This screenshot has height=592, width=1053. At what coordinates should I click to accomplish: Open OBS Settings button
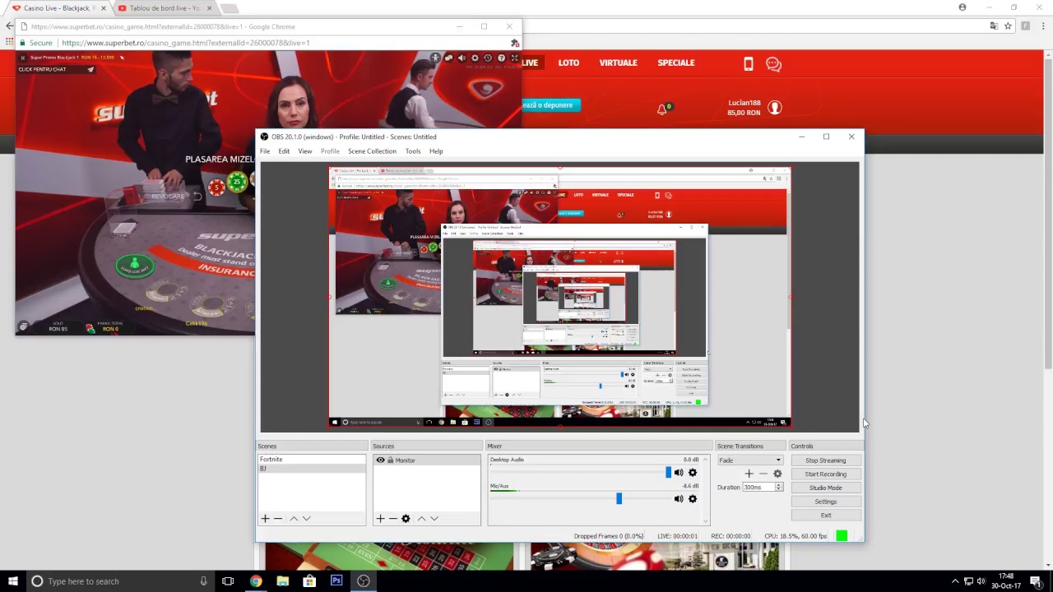click(825, 502)
